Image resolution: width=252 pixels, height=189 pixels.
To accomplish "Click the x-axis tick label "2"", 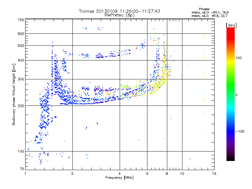I will pos(72,174).
